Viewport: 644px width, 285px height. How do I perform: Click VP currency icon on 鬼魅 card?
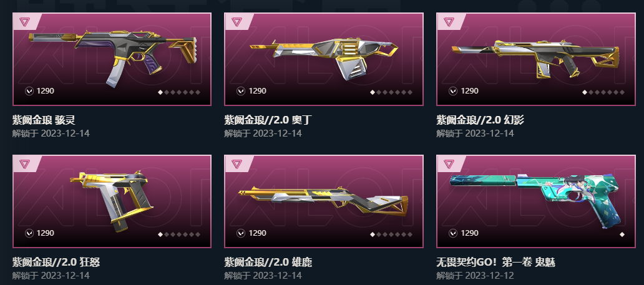tap(452, 233)
